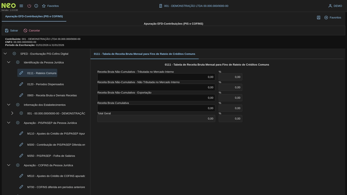Click the red power icon
347x195 pixels.
[29, 6]
